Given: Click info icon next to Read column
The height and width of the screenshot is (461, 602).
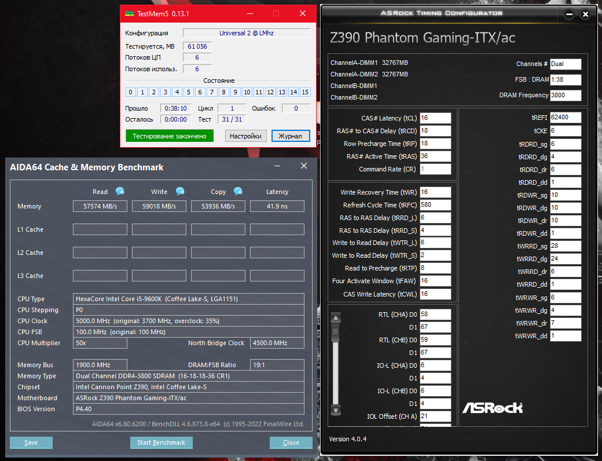Looking at the screenshot, I should [x=120, y=191].
